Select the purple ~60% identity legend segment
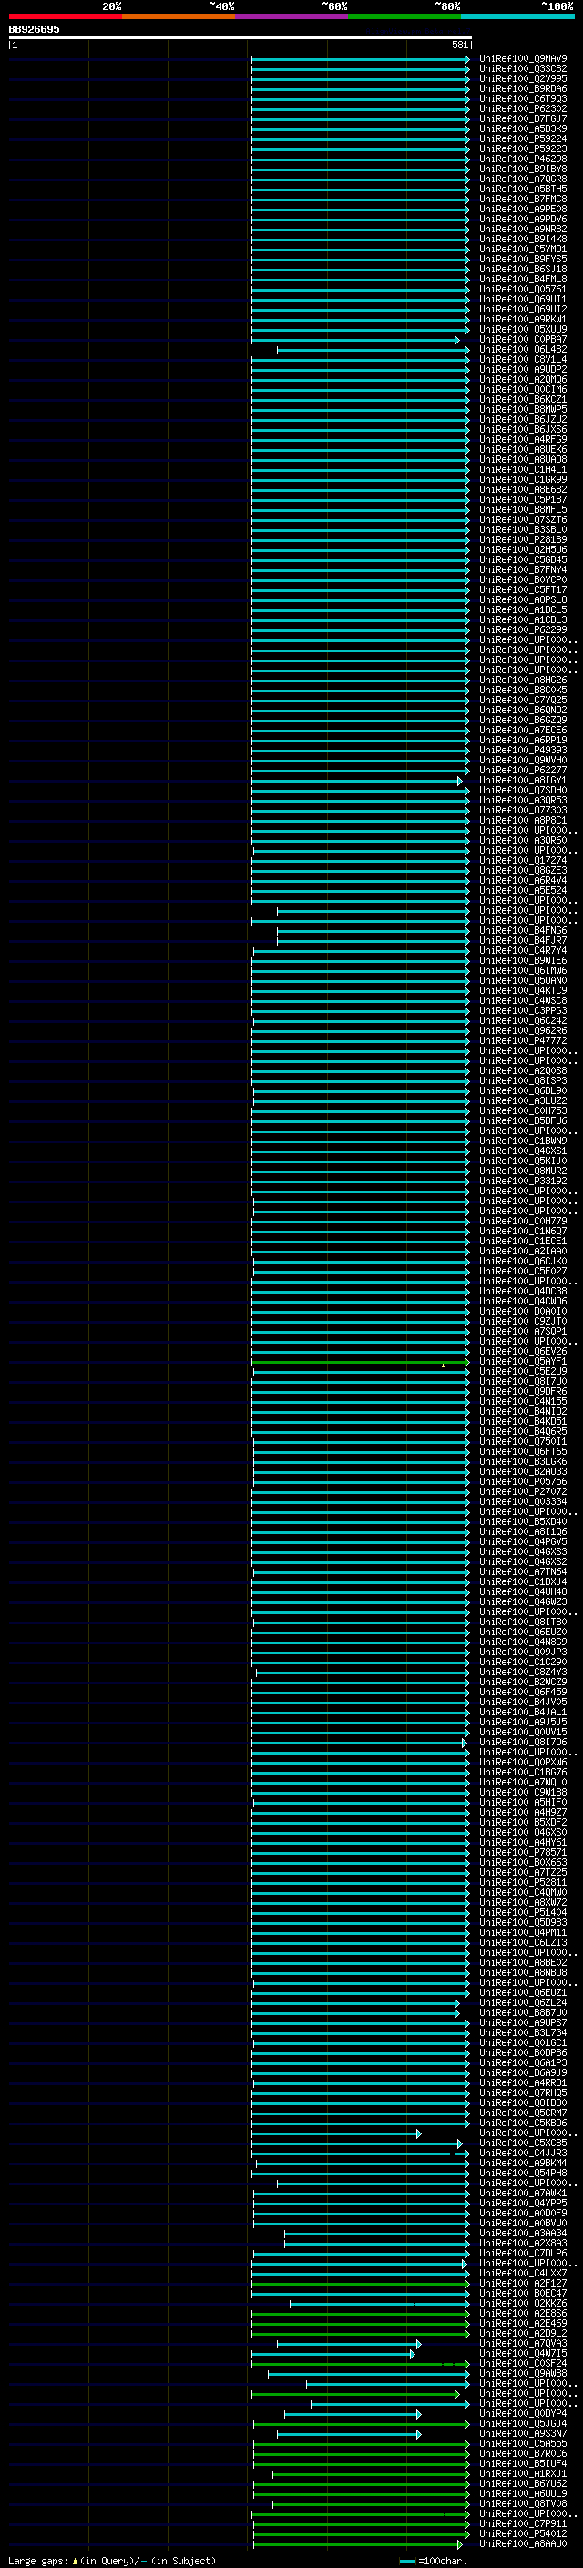This screenshot has height=2568, width=583. tap(292, 16)
